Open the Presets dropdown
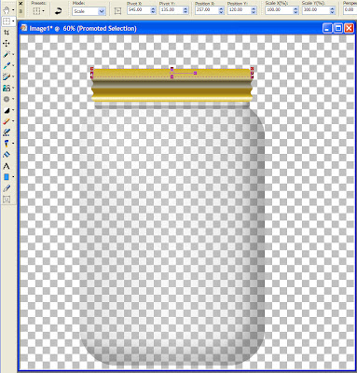The image size is (357, 373). (x=38, y=11)
